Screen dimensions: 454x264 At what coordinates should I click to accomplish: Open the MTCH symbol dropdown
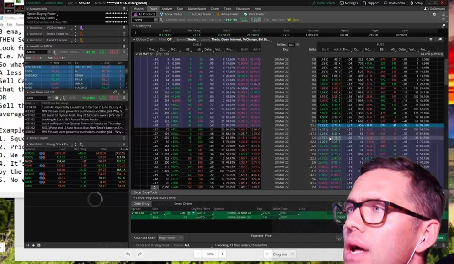point(49,52)
